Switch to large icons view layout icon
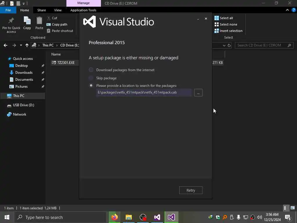The width and height of the screenshot is (297, 223). point(293,208)
